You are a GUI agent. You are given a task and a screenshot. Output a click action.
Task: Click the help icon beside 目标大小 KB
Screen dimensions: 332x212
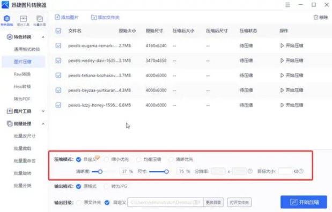[301, 171]
